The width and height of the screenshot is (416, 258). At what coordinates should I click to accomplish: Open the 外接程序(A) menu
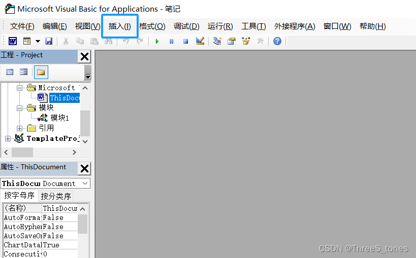point(295,26)
